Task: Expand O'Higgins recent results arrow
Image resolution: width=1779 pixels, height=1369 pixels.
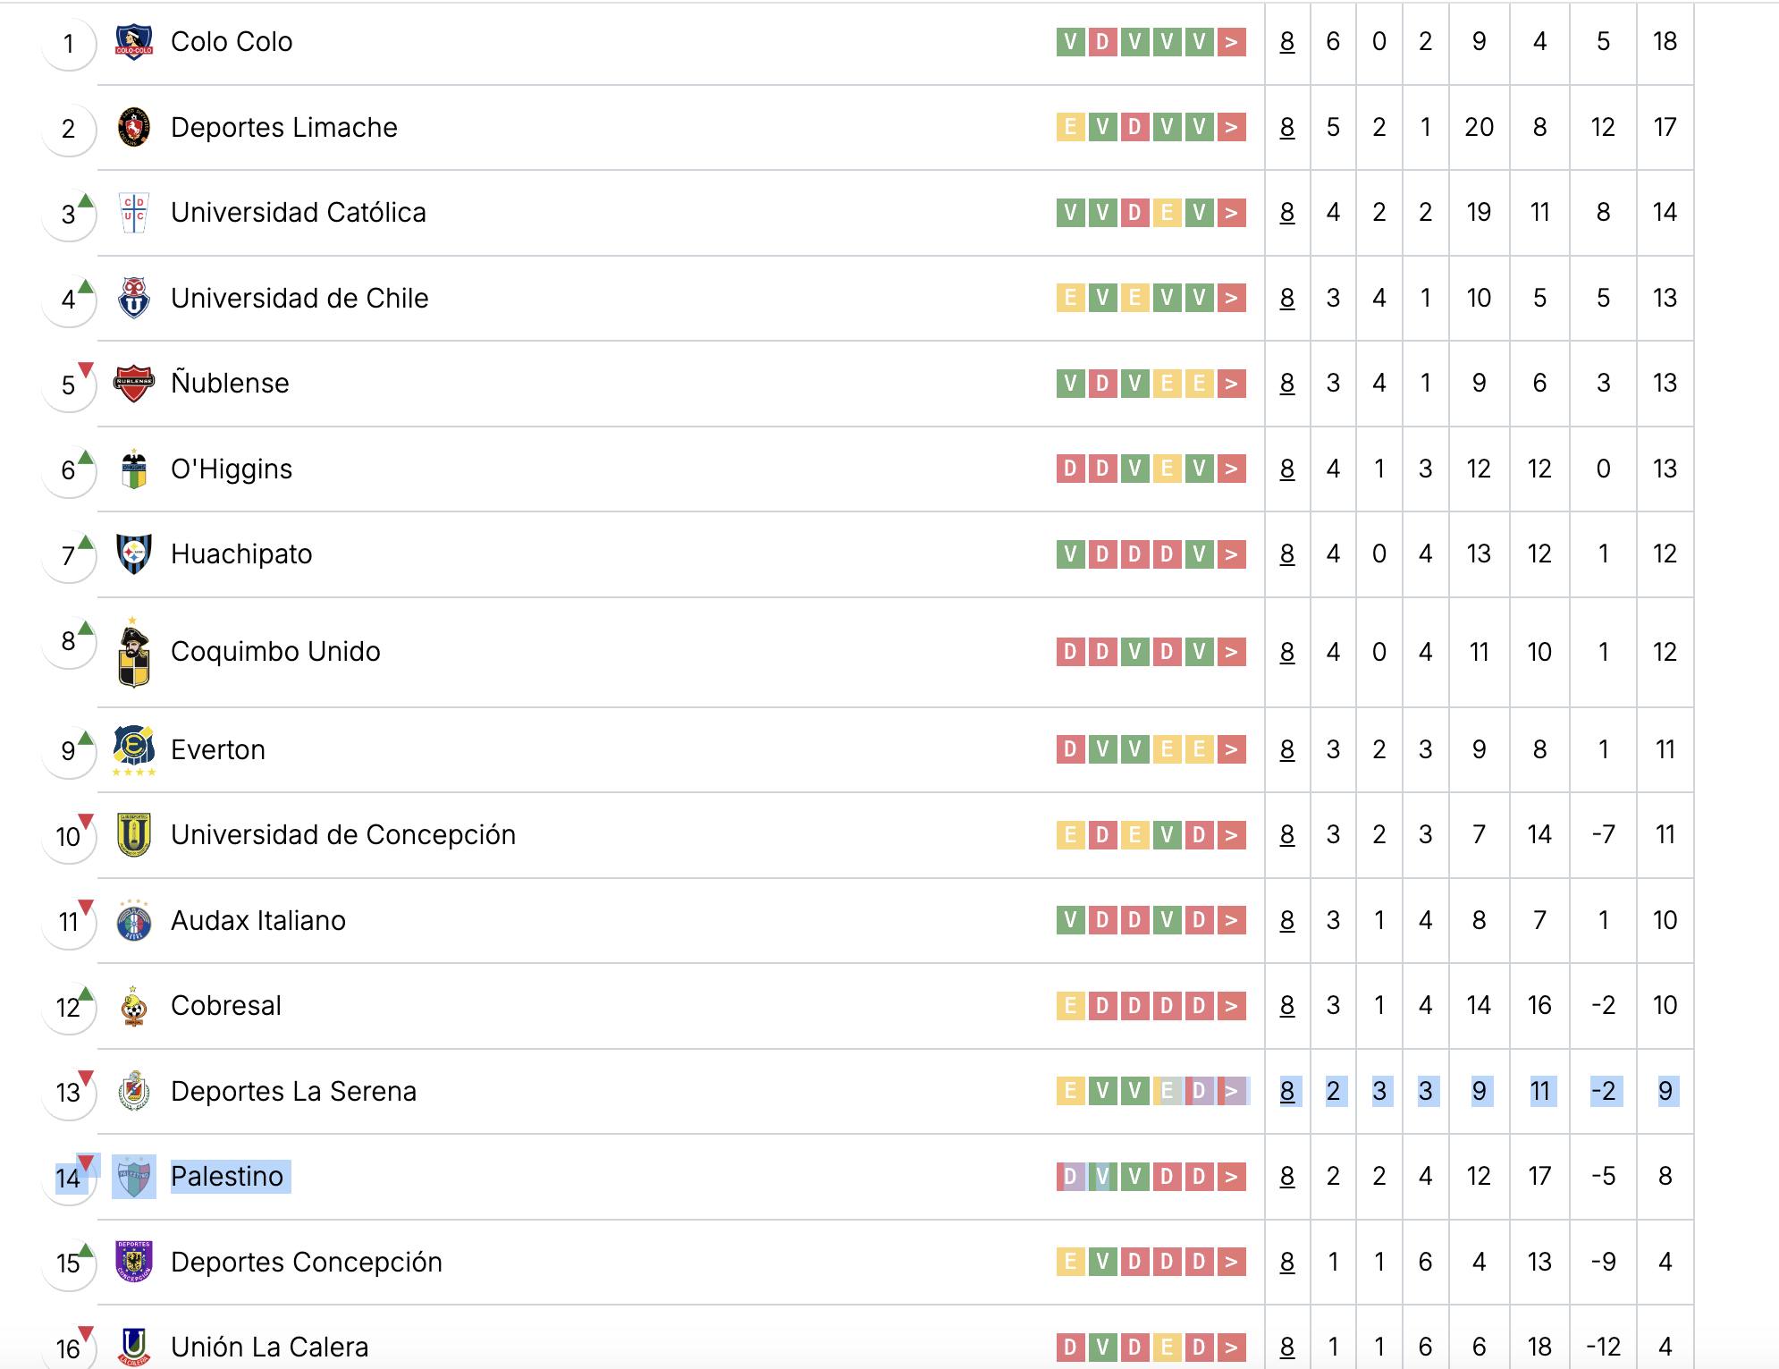Action: (x=1232, y=469)
